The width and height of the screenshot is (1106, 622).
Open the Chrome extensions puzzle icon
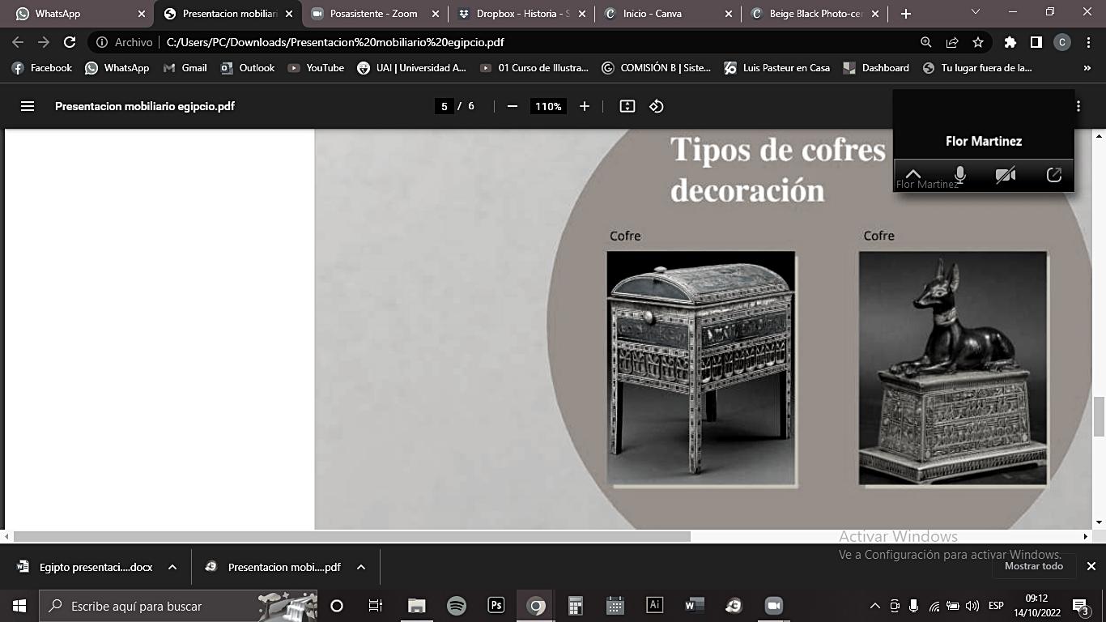pyautogui.click(x=1010, y=42)
